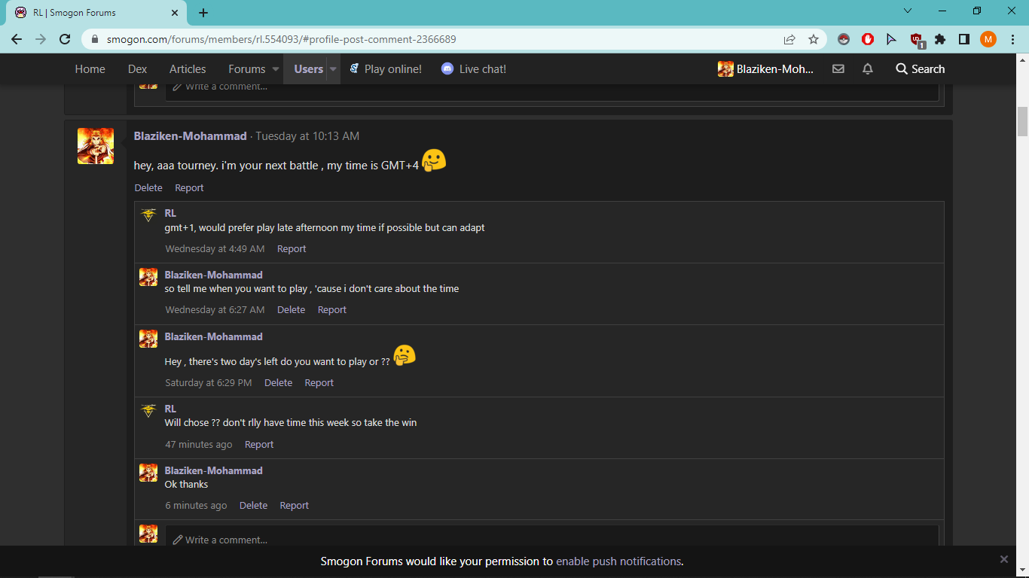Open the Articles section

pos(188,69)
